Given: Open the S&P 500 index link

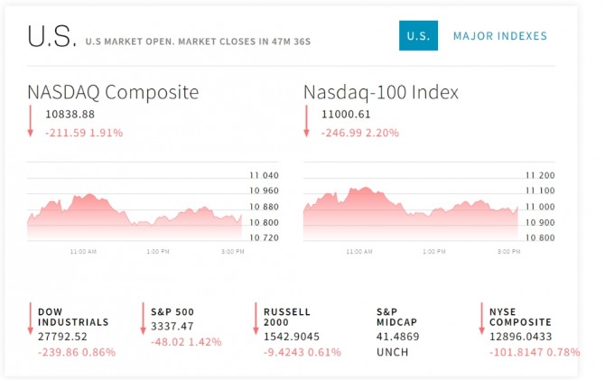Looking at the screenshot, I should pos(172,312).
